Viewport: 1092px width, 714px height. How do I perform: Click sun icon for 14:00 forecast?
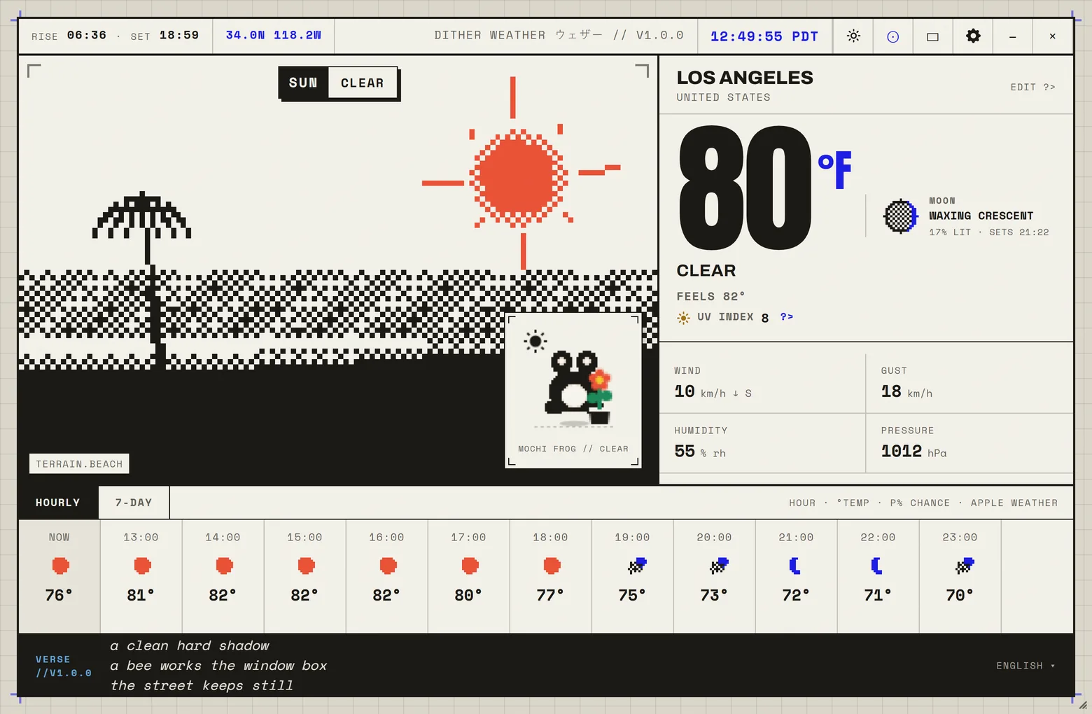tap(224, 566)
